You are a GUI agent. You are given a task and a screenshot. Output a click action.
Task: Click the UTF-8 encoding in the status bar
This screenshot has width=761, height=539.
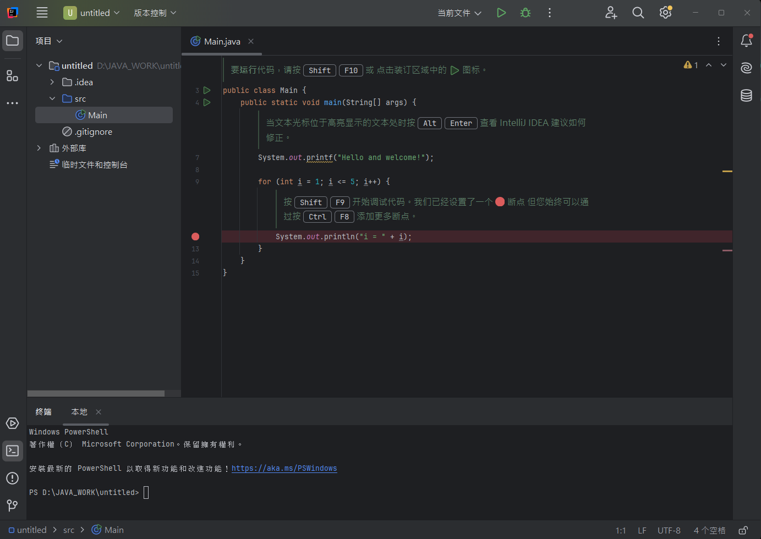pyautogui.click(x=669, y=530)
